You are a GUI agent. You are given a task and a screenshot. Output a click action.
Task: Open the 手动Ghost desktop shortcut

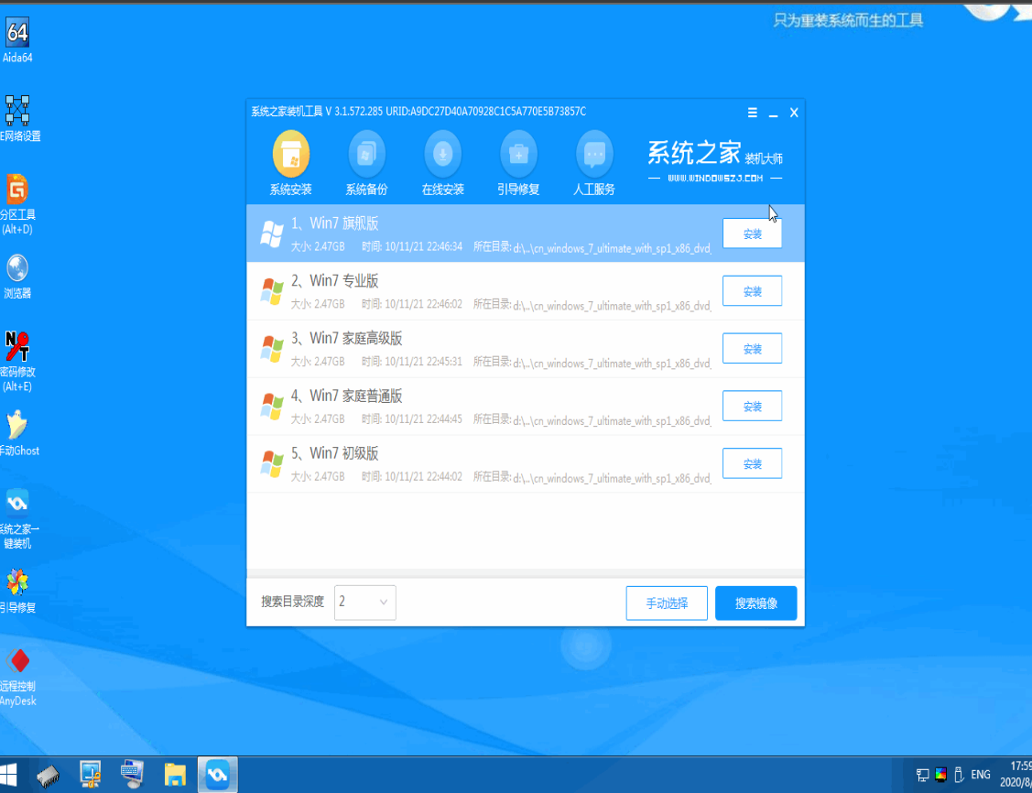tap(16, 426)
